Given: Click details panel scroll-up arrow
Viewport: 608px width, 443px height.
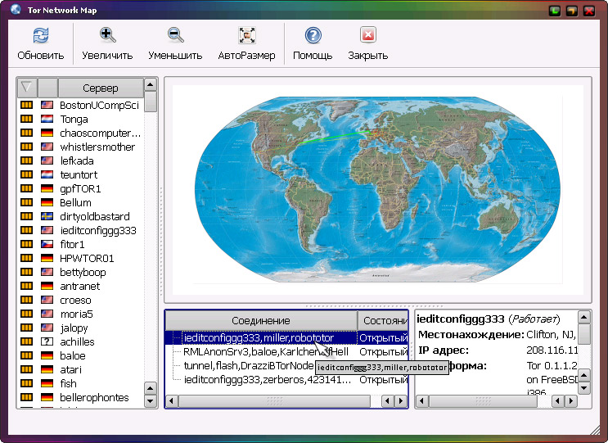Looking at the screenshot, I should (x=584, y=318).
